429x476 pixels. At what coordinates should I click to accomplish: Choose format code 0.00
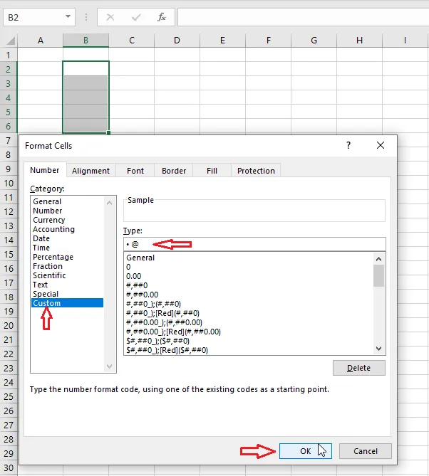(134, 276)
